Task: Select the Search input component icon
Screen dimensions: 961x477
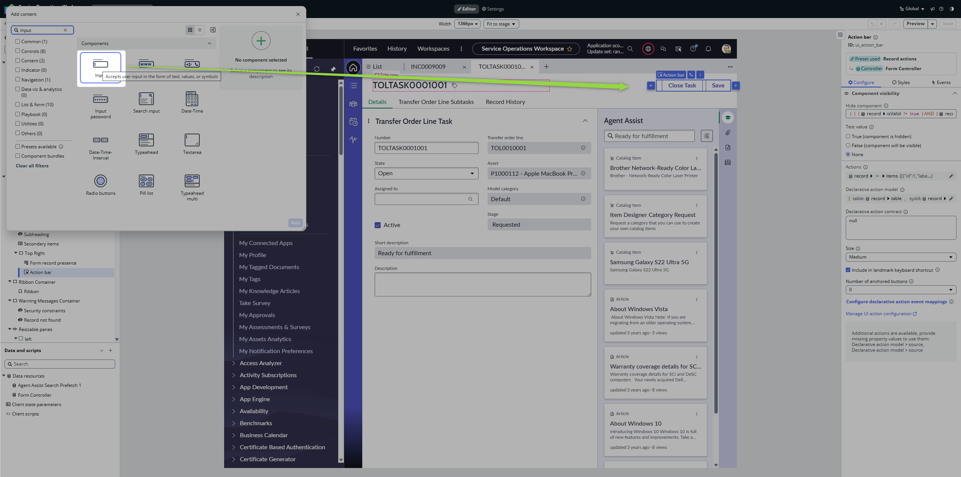Action: click(x=146, y=99)
